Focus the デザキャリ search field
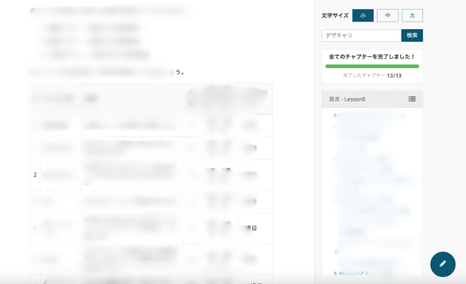The image size is (466, 284). [x=361, y=36]
